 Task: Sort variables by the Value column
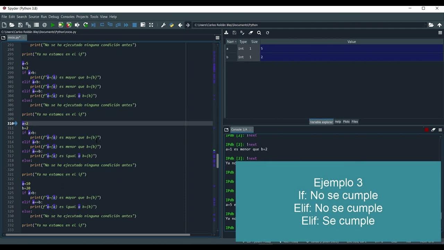click(x=352, y=42)
